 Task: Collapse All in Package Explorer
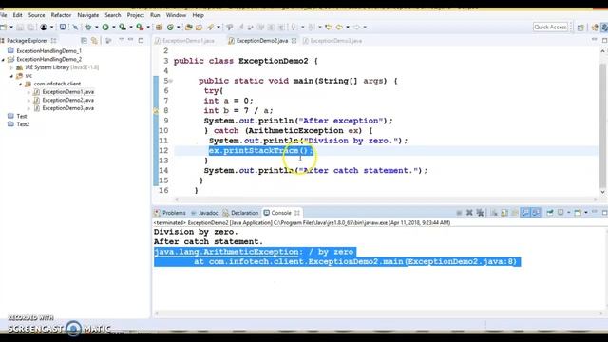(x=84, y=40)
